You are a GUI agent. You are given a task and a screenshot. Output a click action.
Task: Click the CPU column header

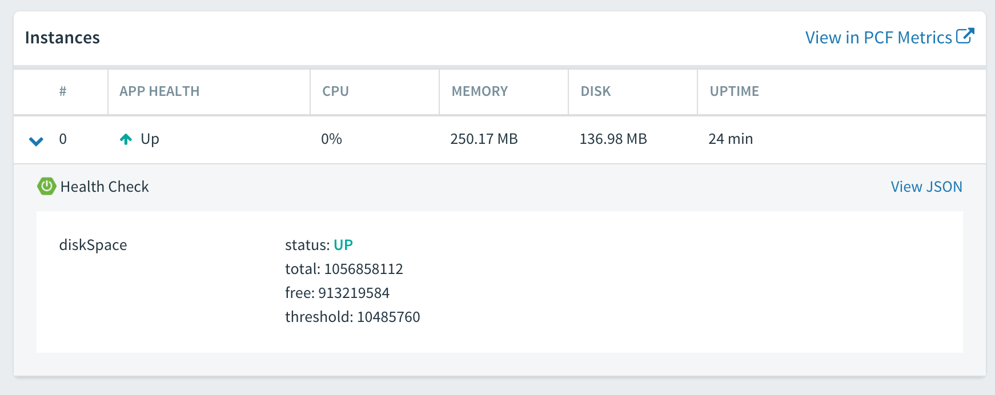click(x=335, y=91)
